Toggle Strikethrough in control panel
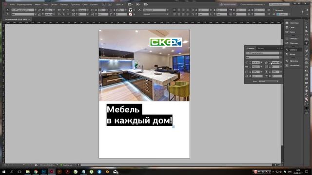 coord(68,14)
